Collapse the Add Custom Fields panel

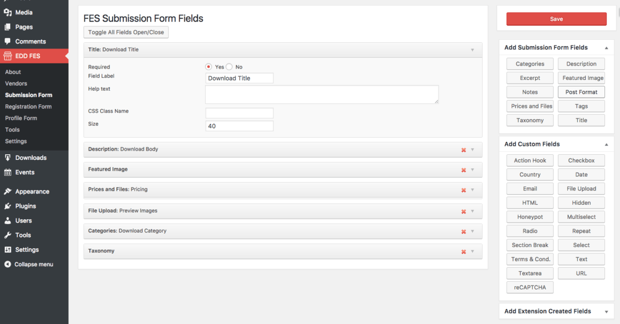click(606, 144)
